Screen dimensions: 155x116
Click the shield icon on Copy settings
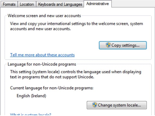pos(108,45)
